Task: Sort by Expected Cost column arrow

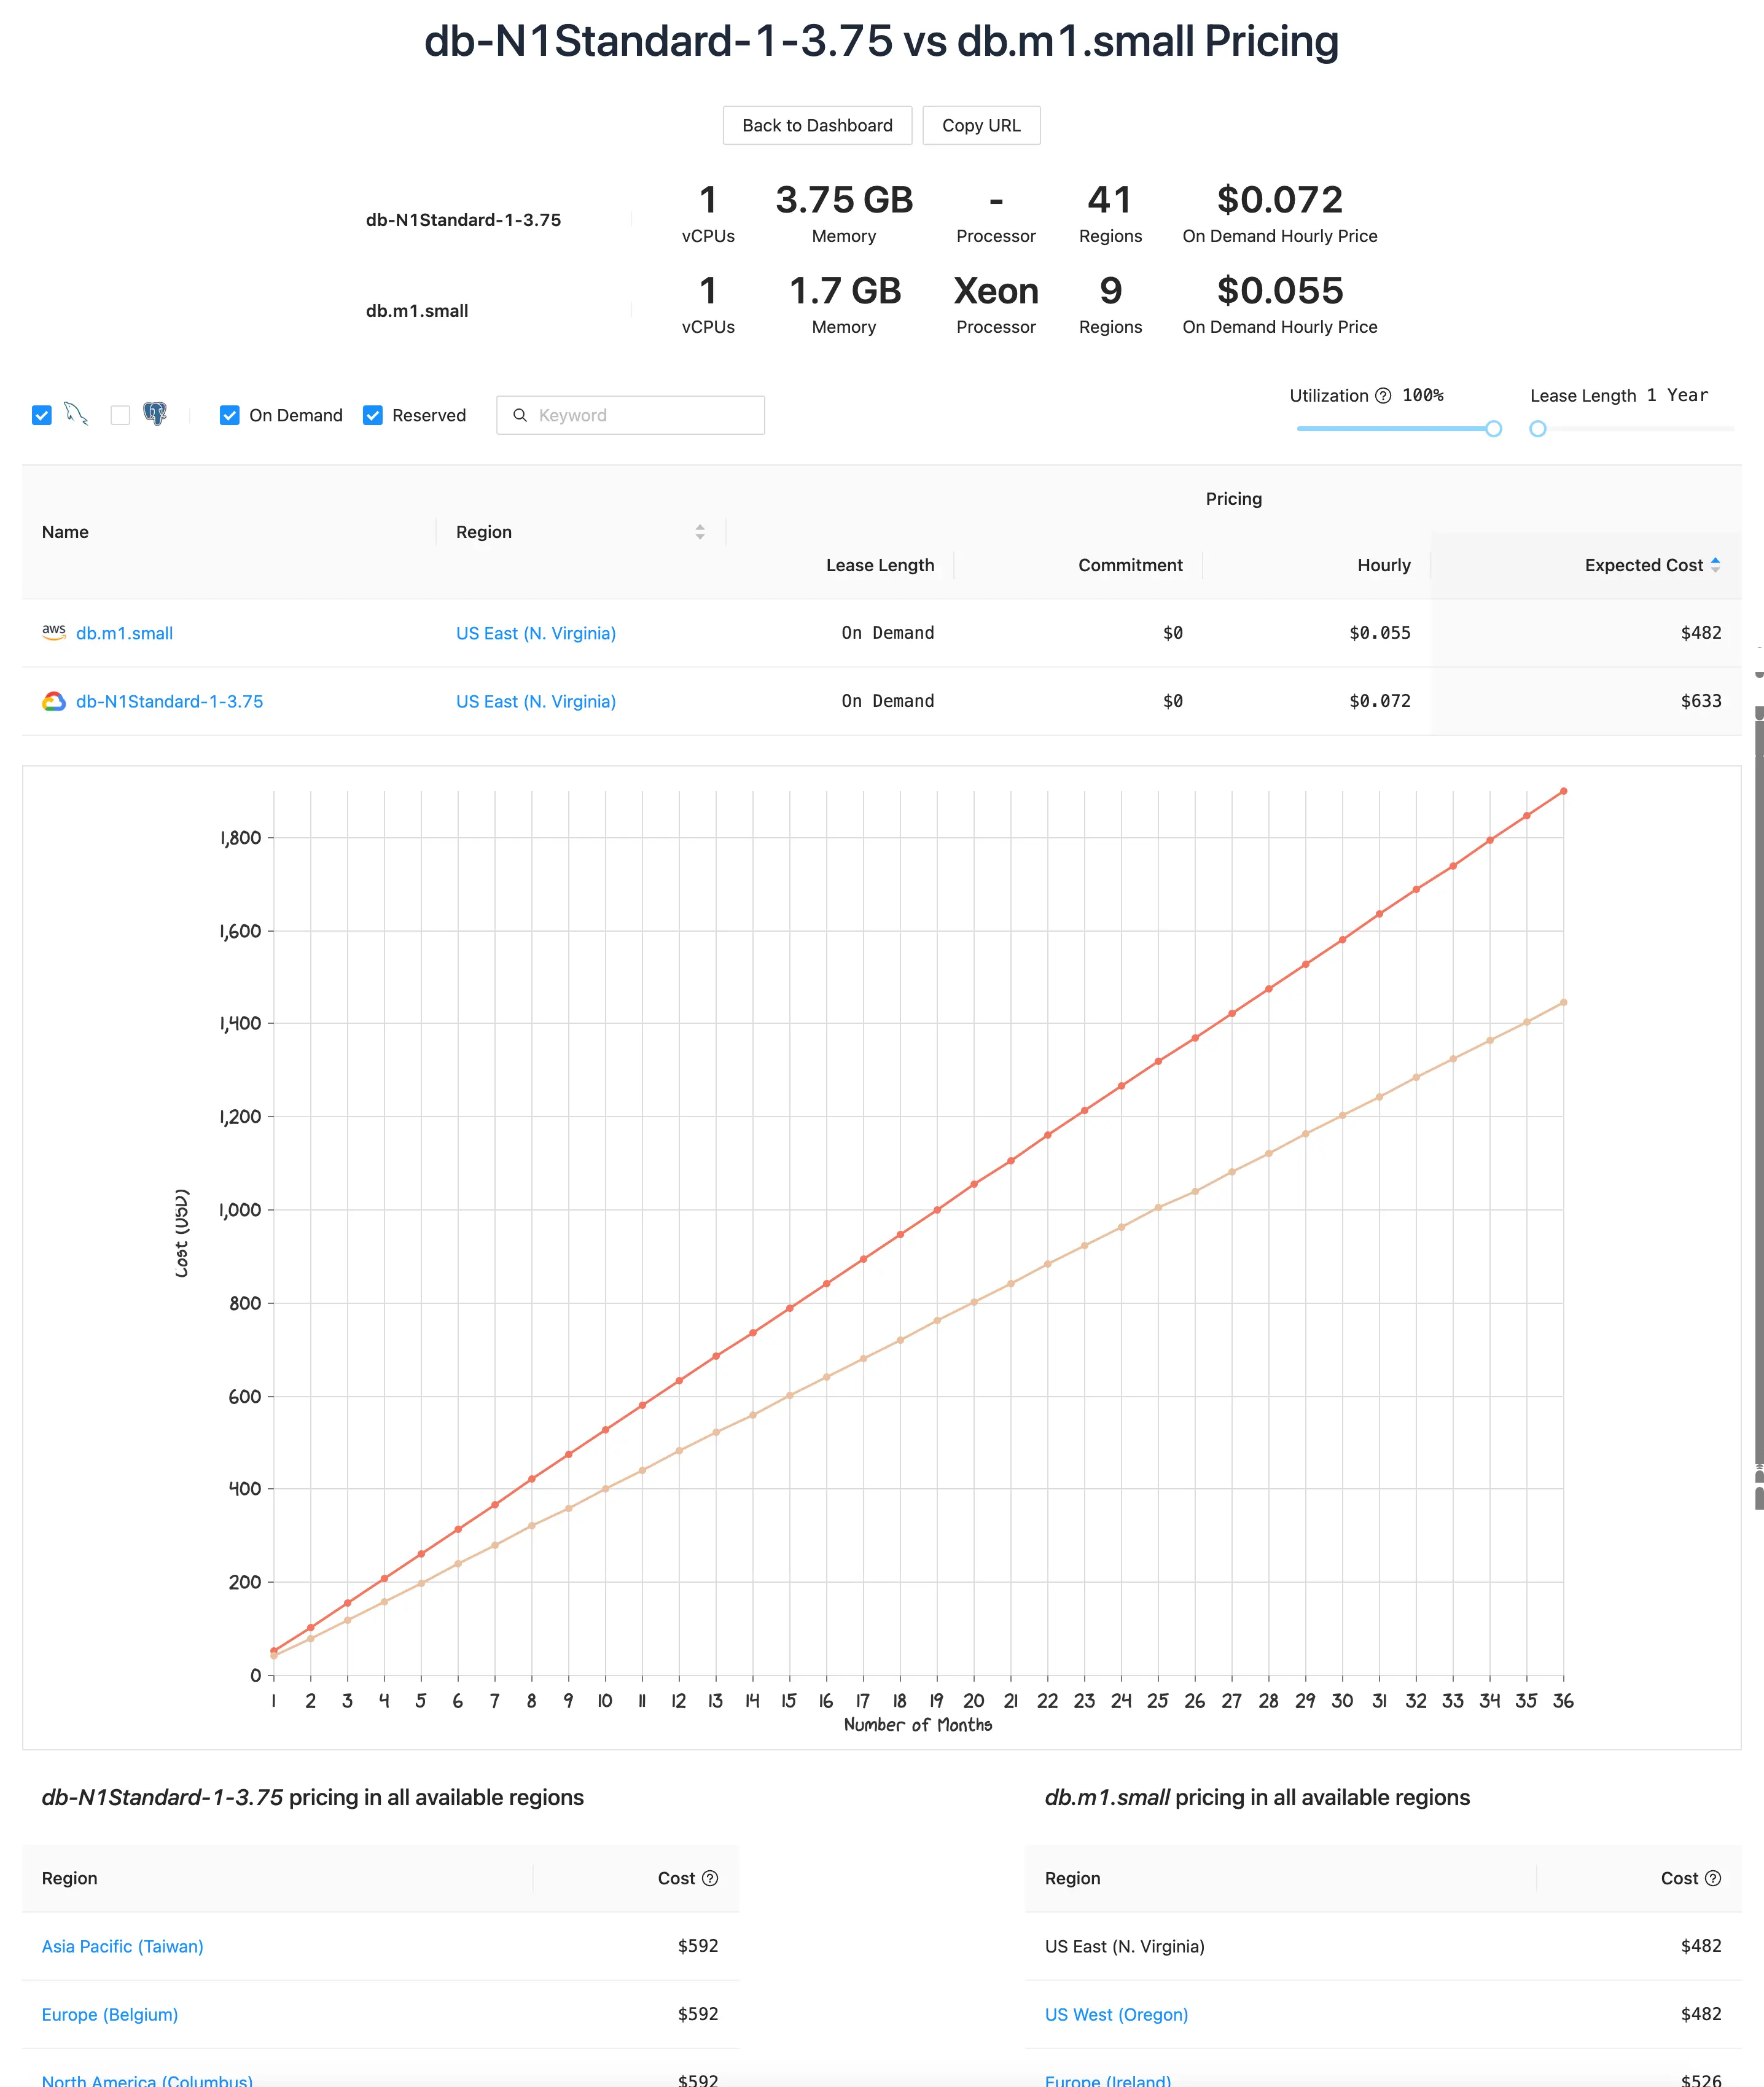Action: 1715,565
